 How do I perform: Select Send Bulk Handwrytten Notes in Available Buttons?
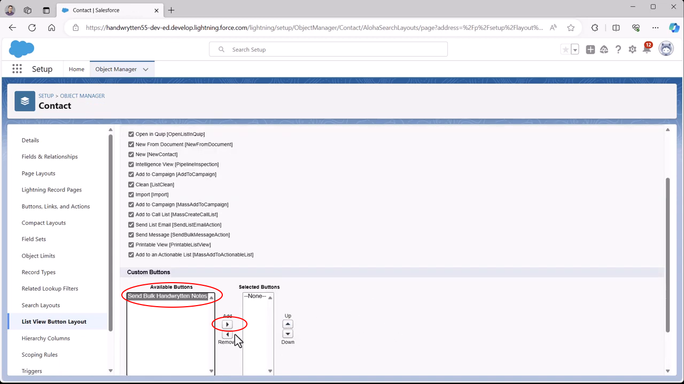pyautogui.click(x=167, y=297)
